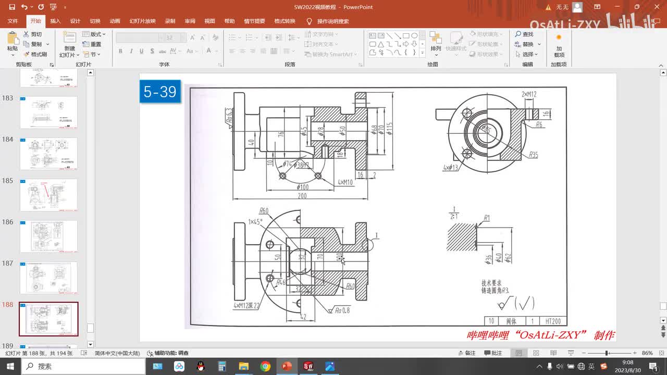Open the File (文件) tab
Viewport: 667px width, 375px height.
point(13,21)
